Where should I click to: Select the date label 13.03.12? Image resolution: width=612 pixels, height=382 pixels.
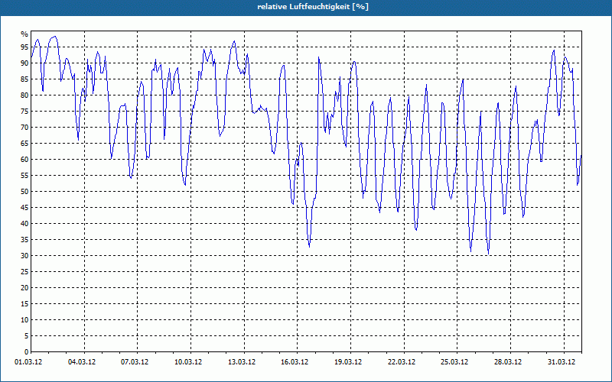point(242,361)
